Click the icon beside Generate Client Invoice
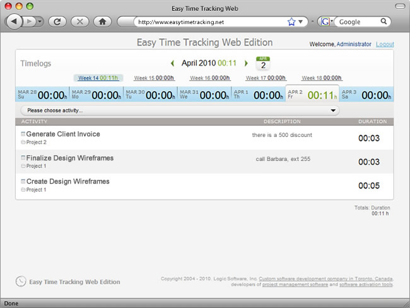The width and height of the screenshot is (410, 308). pos(23,134)
